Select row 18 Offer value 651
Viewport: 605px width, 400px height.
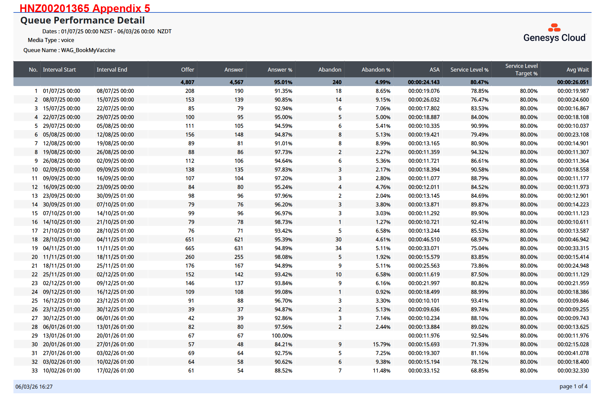(190, 240)
